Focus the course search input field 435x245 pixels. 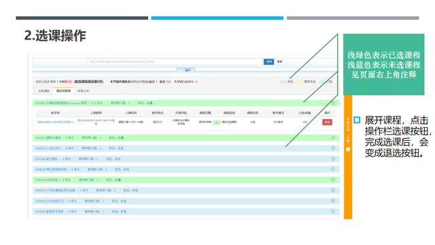(x=175, y=62)
